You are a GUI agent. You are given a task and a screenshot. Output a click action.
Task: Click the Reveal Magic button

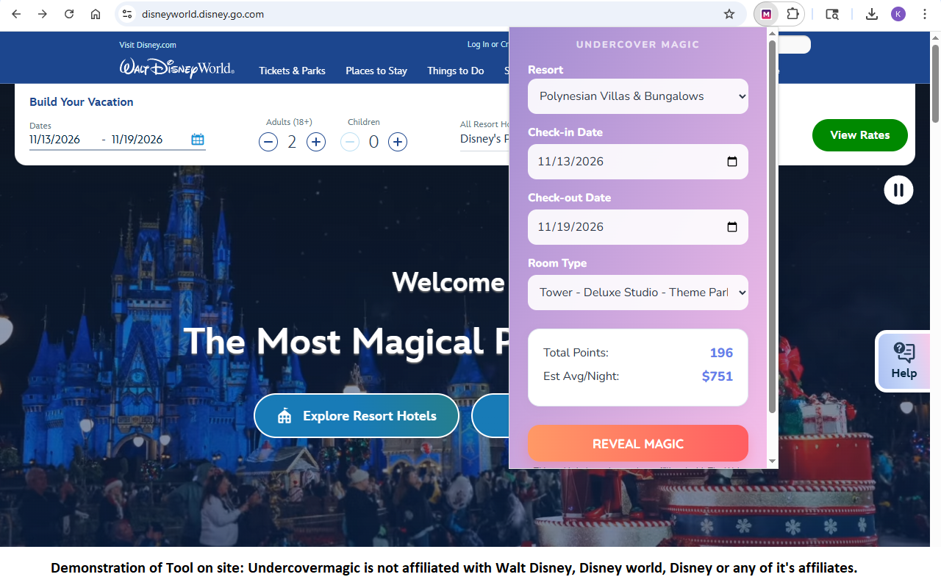point(637,443)
